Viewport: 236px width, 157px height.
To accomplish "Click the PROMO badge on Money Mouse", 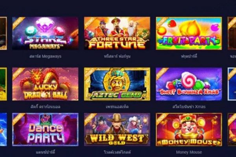I will pyautogui.click(x=162, y=119).
